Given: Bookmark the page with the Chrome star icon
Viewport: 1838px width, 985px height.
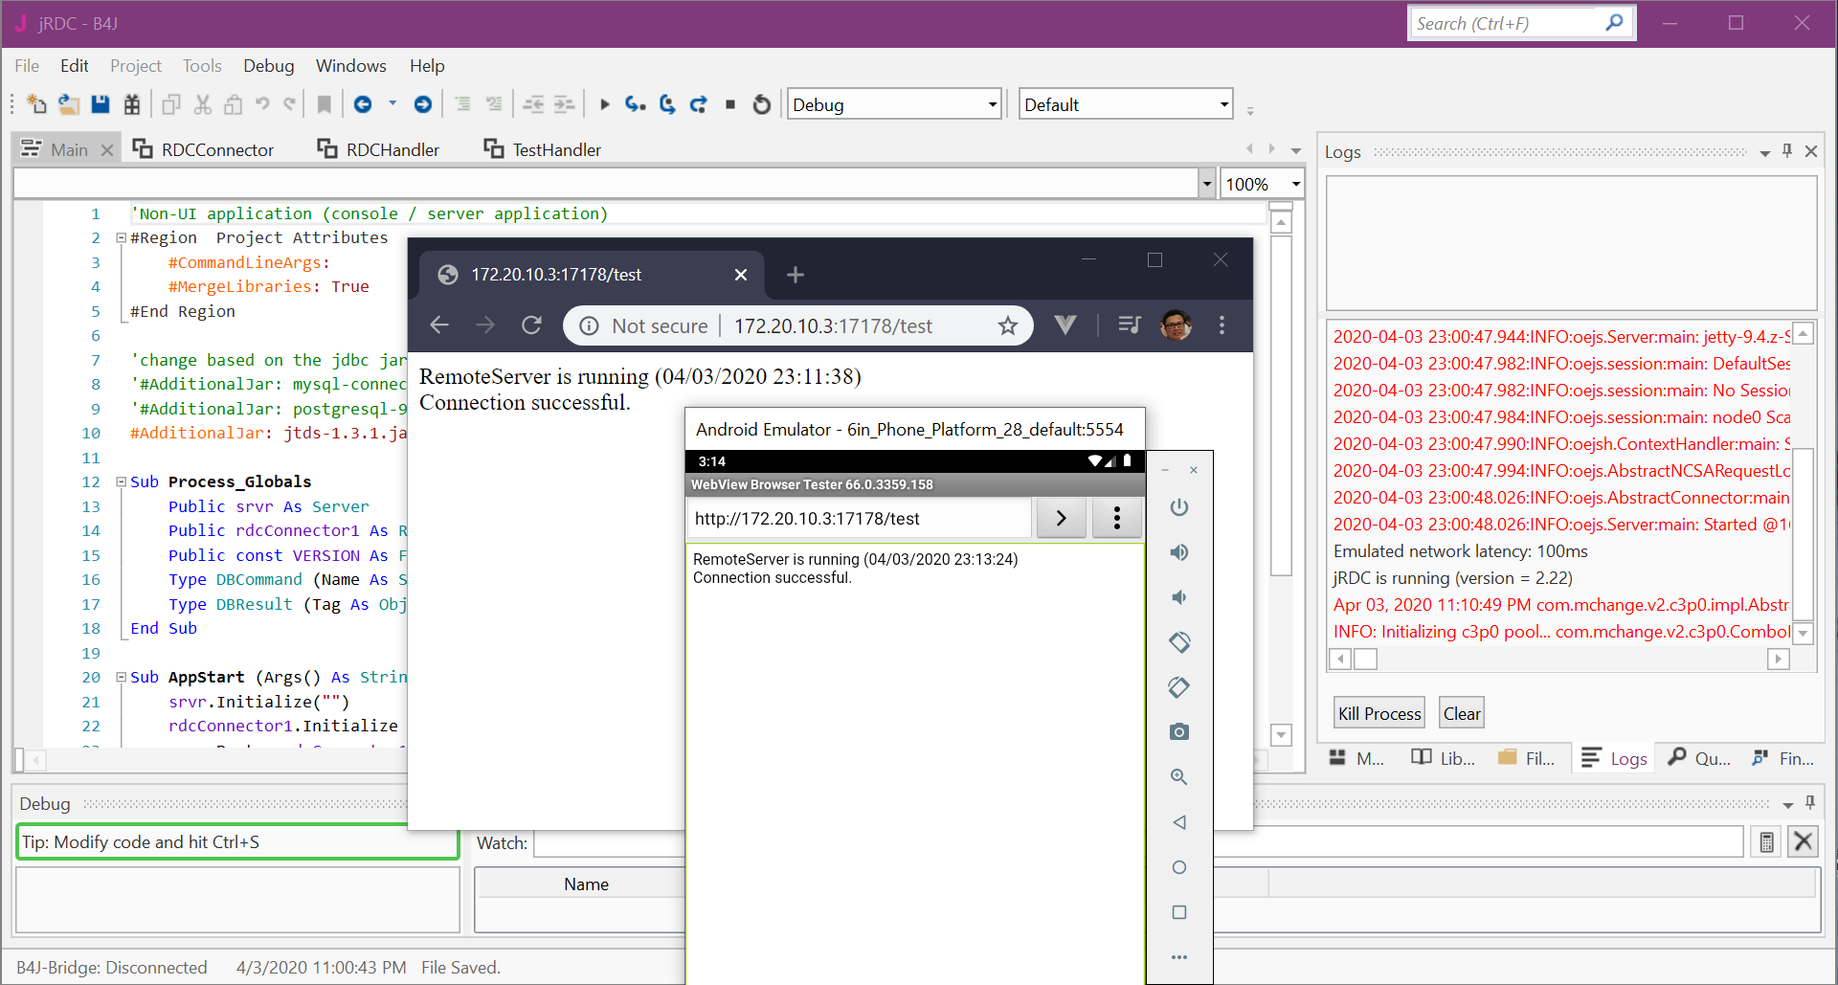Looking at the screenshot, I should point(1008,326).
